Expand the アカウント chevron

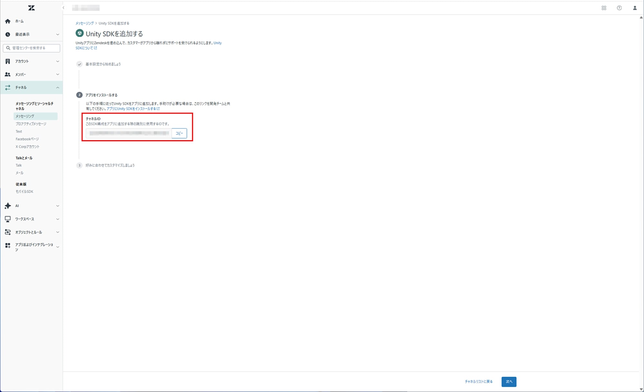pos(58,61)
